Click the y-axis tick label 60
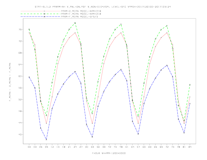 [20, 76]
